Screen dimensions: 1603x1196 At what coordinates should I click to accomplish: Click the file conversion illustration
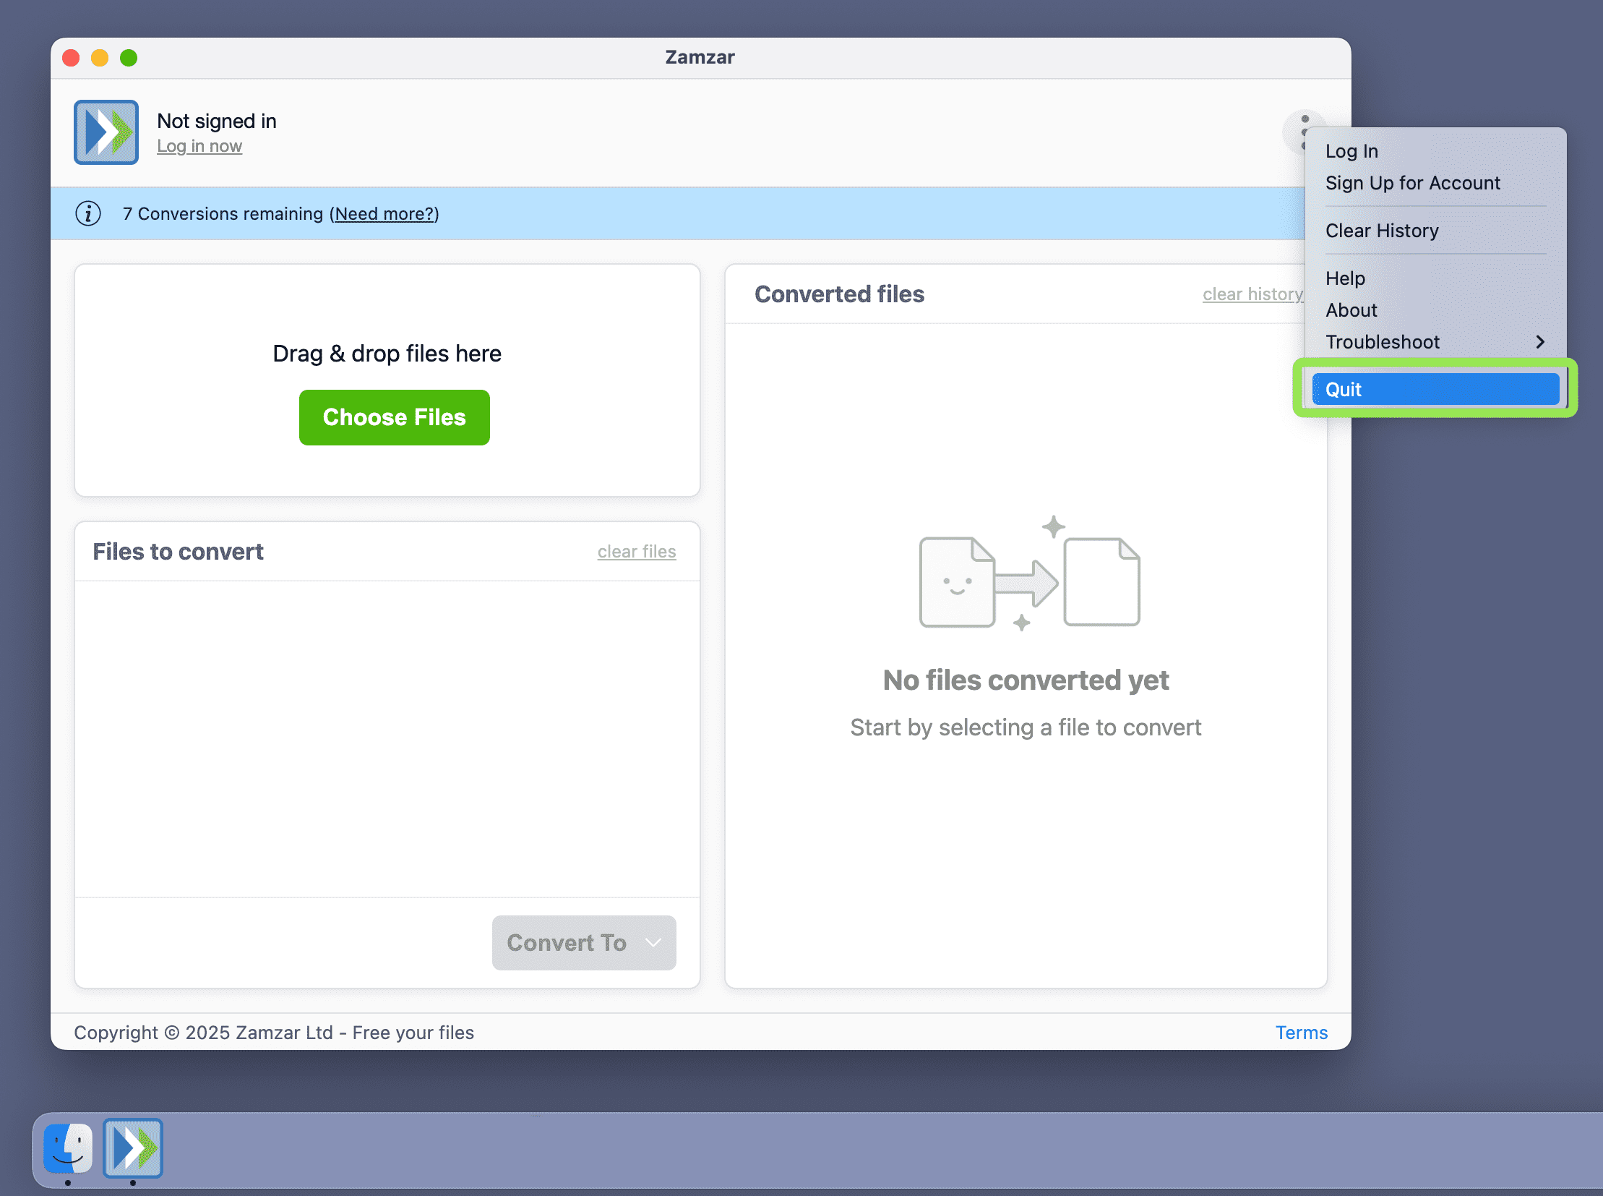point(1028,576)
